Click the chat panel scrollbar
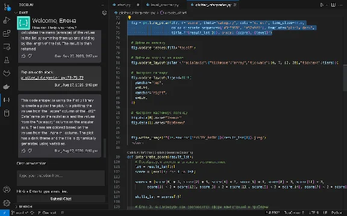Image resolution: width=347 pixels, height=216 pixels. [105, 148]
